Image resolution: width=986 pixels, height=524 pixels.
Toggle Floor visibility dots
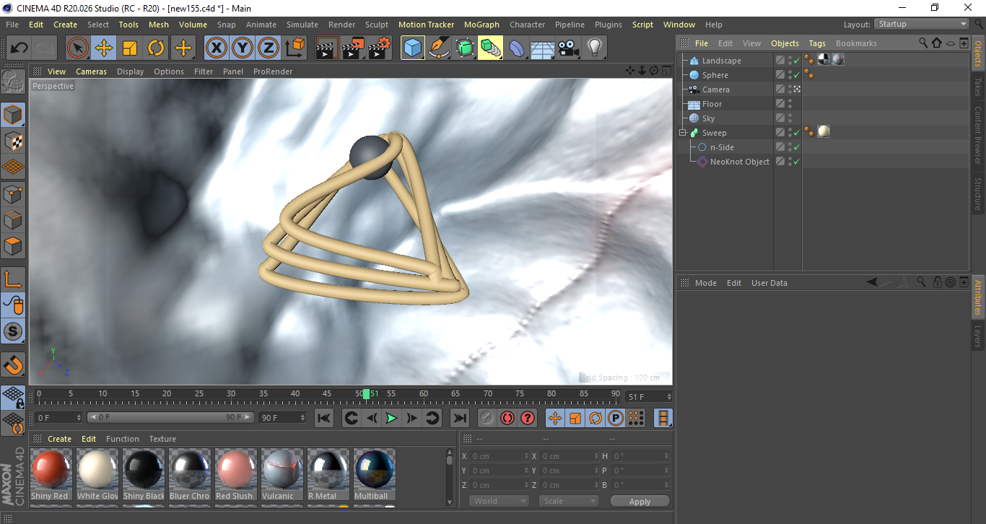pyautogui.click(x=790, y=104)
